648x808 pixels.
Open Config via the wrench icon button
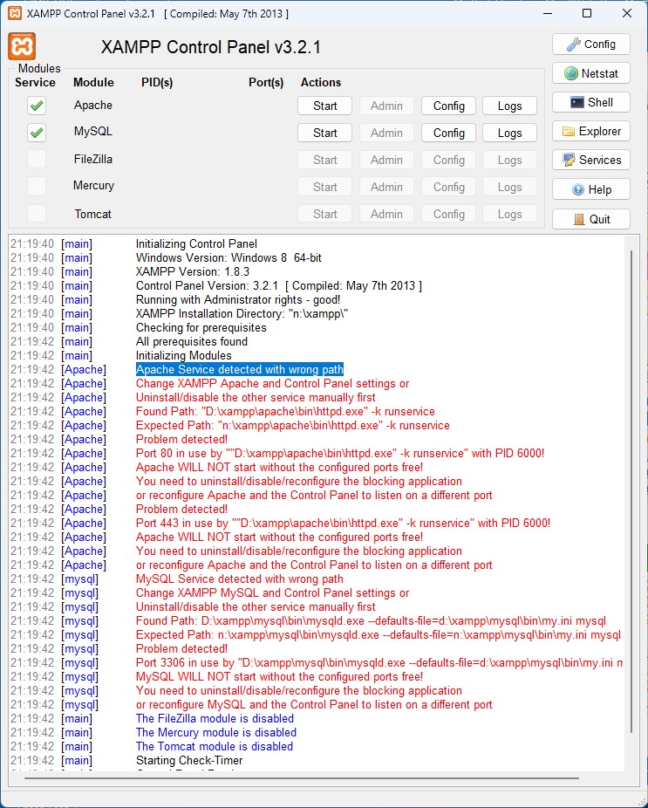click(590, 45)
